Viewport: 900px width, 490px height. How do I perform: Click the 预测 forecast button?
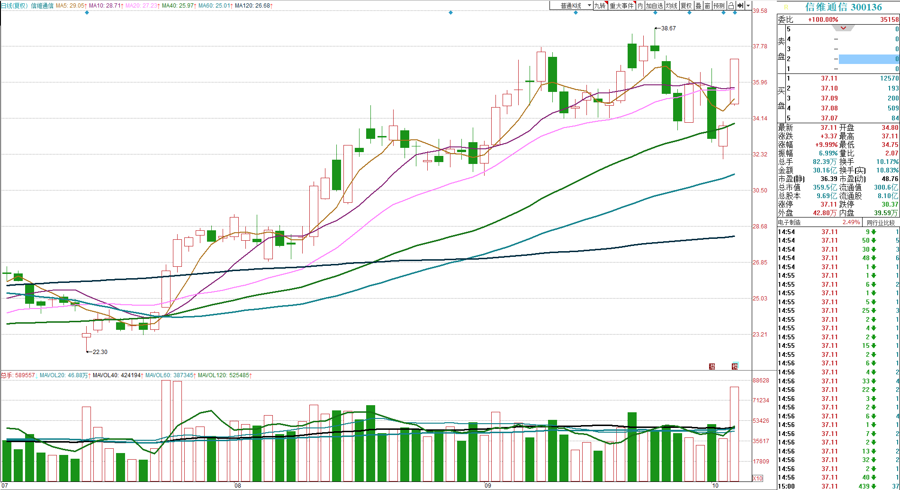click(x=719, y=6)
